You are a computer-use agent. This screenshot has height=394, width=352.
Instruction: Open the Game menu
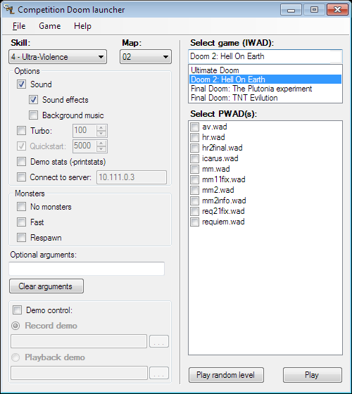coord(50,26)
